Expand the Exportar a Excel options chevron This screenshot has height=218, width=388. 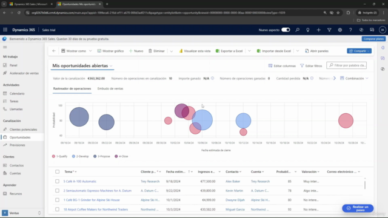pos(249,51)
